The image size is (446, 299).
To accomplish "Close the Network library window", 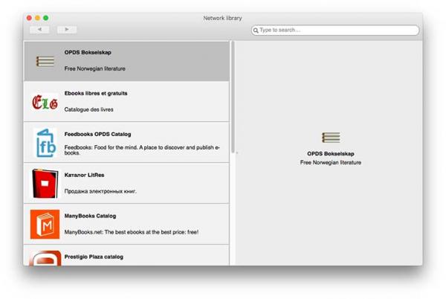I will [x=29, y=18].
